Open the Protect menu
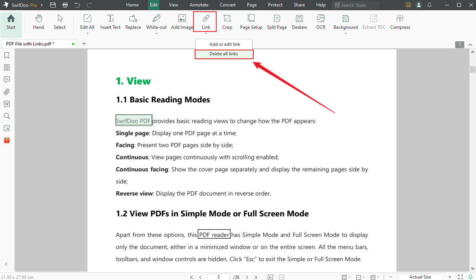This screenshot has width=476, height=280. pyautogui.click(x=275, y=5)
